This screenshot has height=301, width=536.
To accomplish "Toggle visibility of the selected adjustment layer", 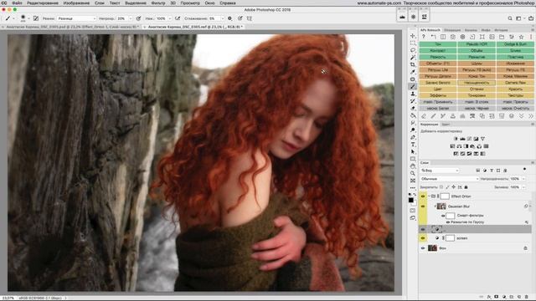I will tap(423, 229).
